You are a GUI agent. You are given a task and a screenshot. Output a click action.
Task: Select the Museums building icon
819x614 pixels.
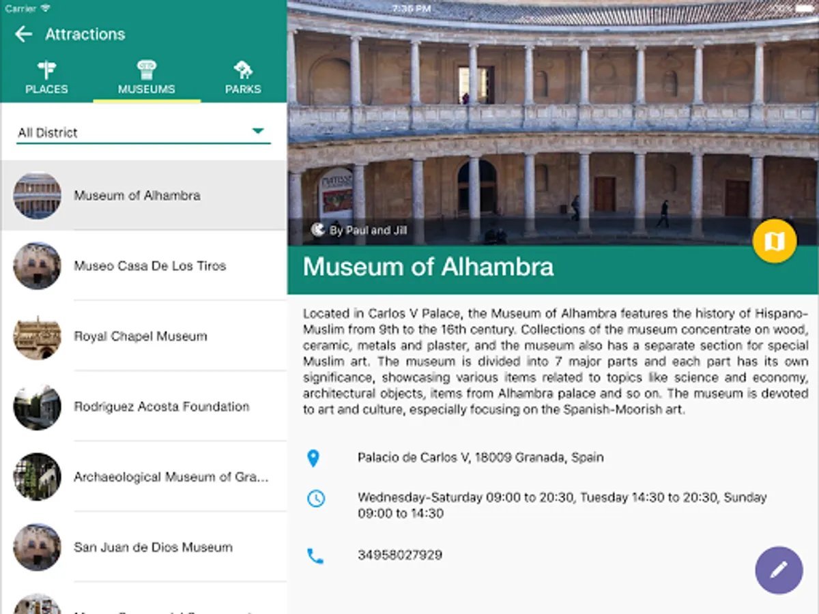click(x=147, y=70)
